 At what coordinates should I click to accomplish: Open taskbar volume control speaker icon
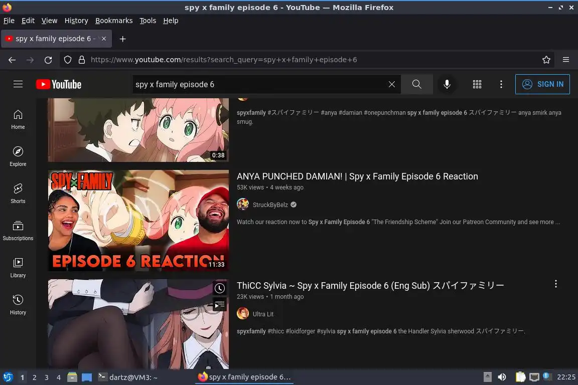click(x=502, y=377)
